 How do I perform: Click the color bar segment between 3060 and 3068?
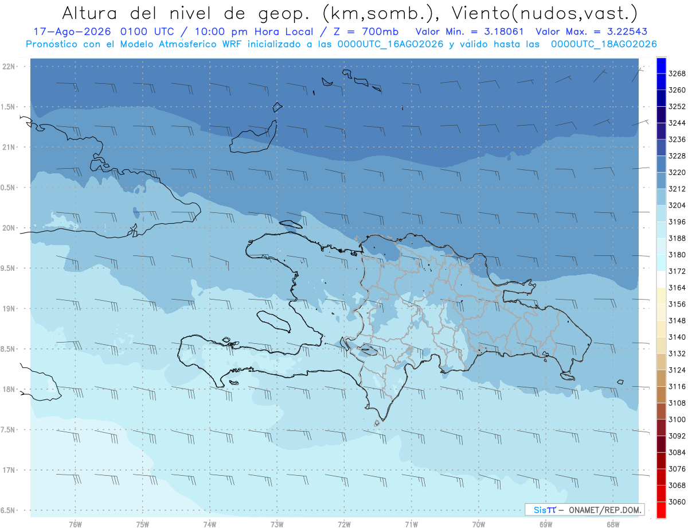coord(661,494)
